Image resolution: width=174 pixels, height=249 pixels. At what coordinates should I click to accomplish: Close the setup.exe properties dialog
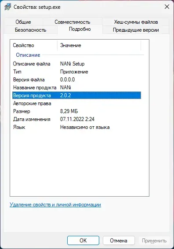point(167,7)
